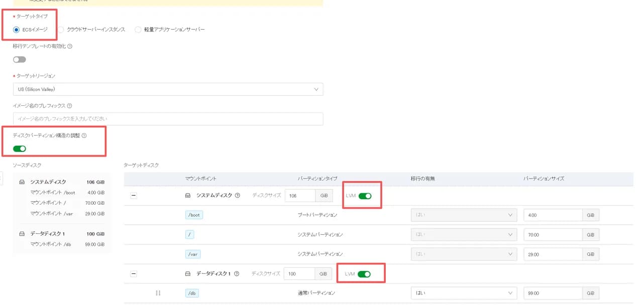Click the /var mount point tag

point(193,254)
